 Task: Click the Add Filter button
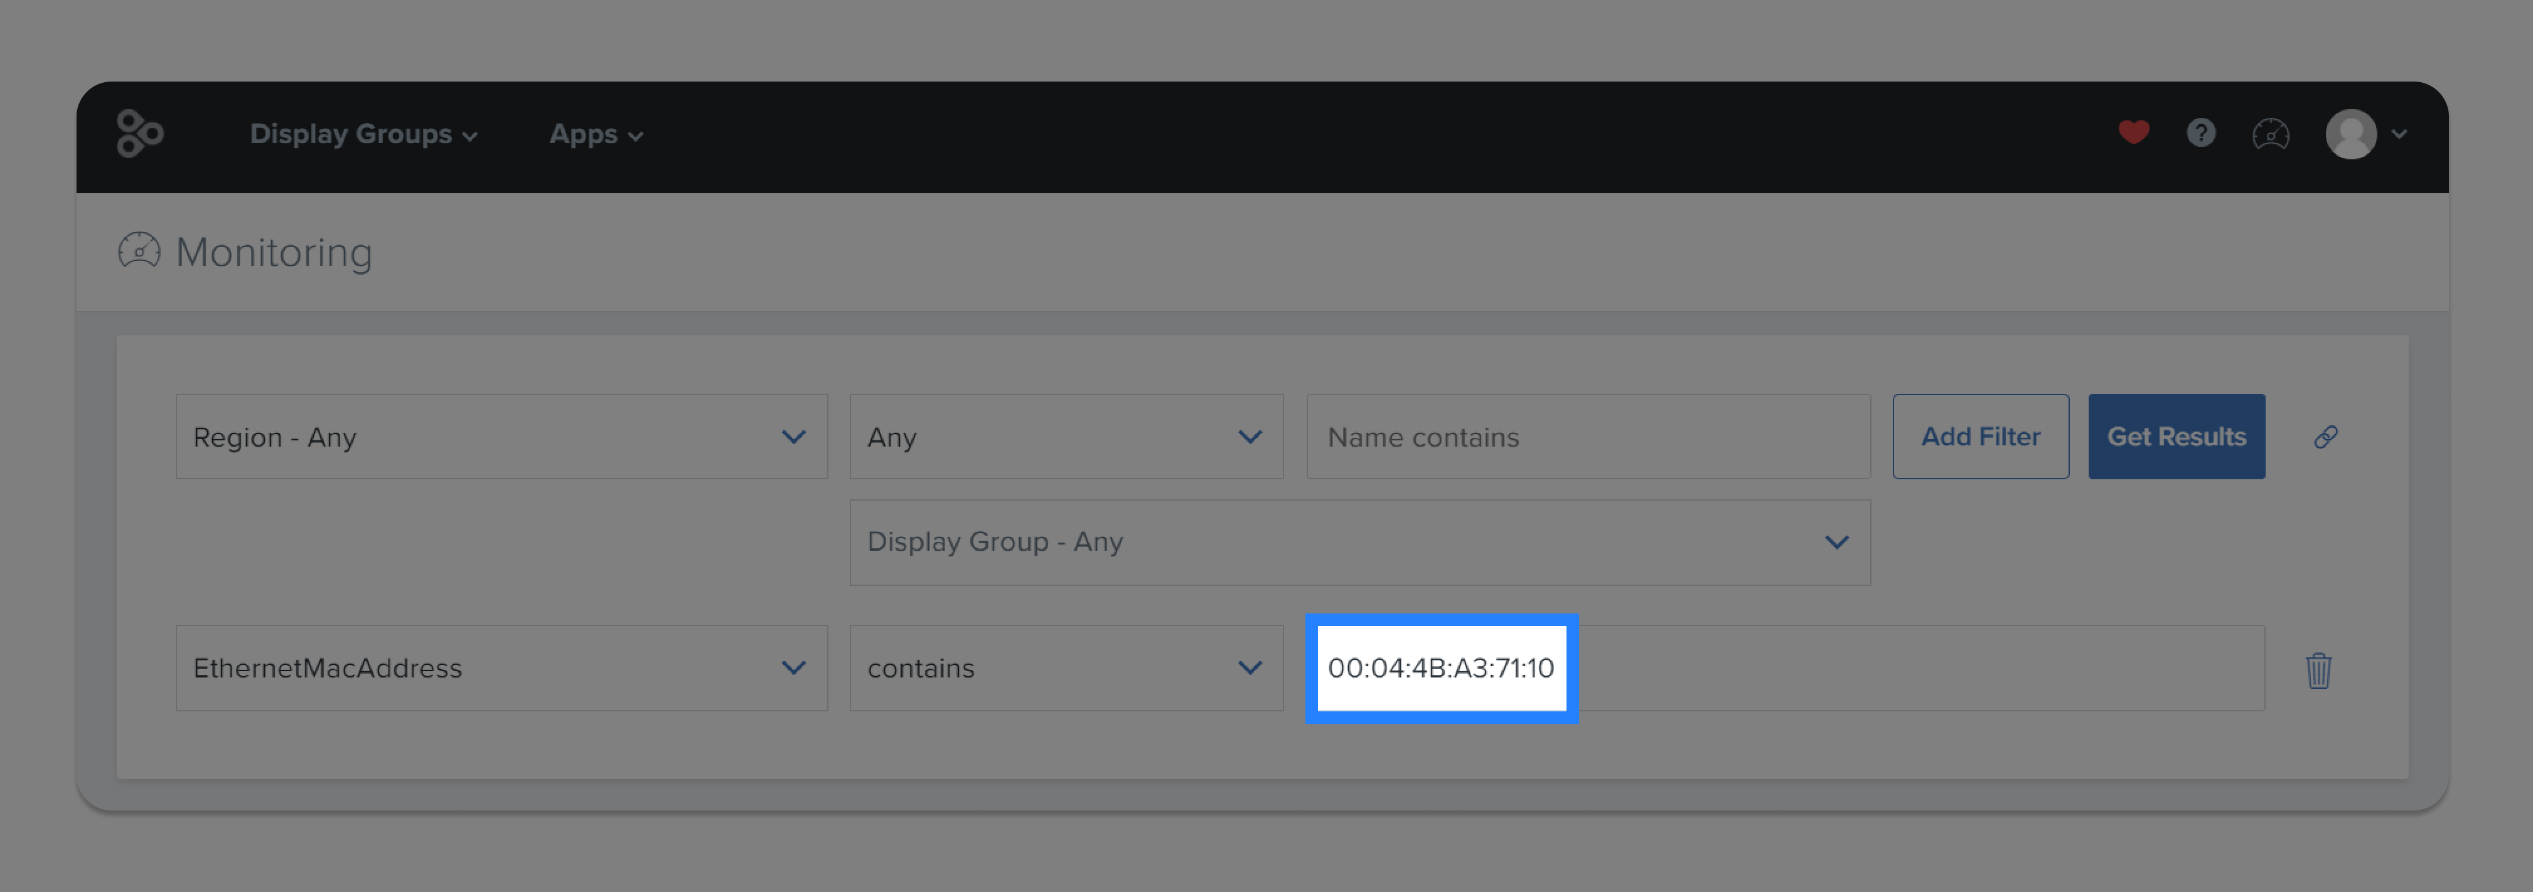(x=1980, y=436)
